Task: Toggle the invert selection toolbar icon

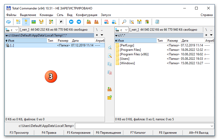Action: 61,22
